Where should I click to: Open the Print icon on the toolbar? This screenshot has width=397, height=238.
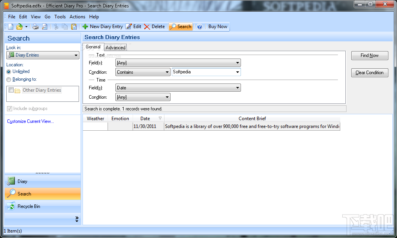tap(35, 27)
